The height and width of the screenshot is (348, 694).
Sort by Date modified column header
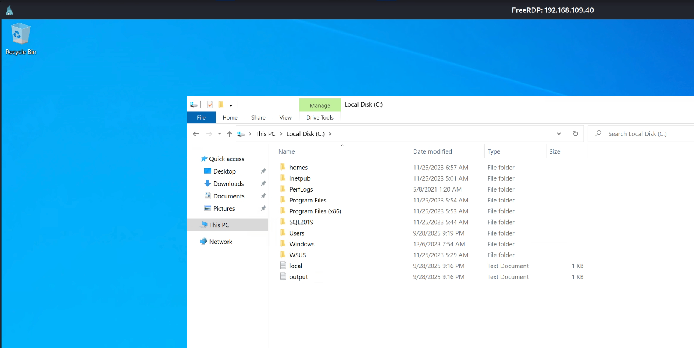pyautogui.click(x=432, y=151)
